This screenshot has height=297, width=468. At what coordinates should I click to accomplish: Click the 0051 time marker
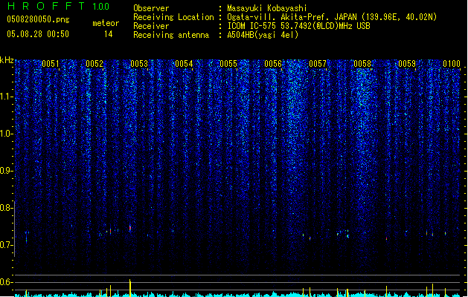51,64
